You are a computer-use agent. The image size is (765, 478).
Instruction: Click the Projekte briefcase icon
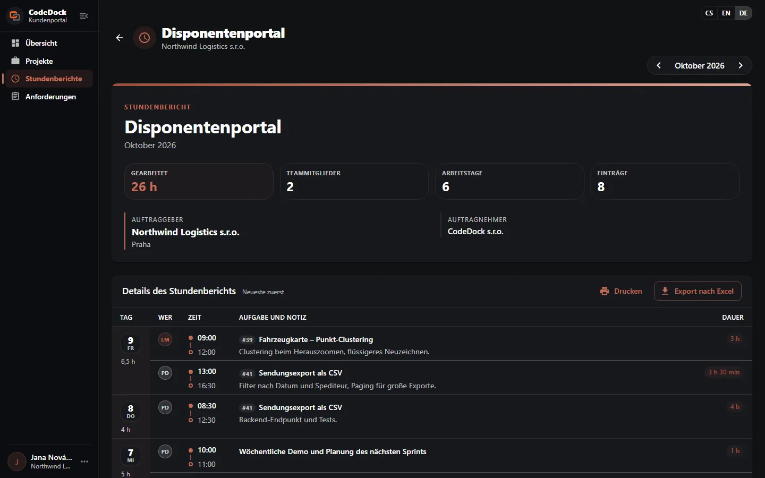[15, 61]
